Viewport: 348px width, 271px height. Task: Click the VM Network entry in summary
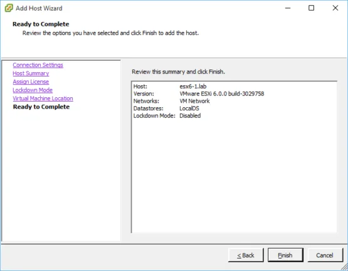point(194,101)
